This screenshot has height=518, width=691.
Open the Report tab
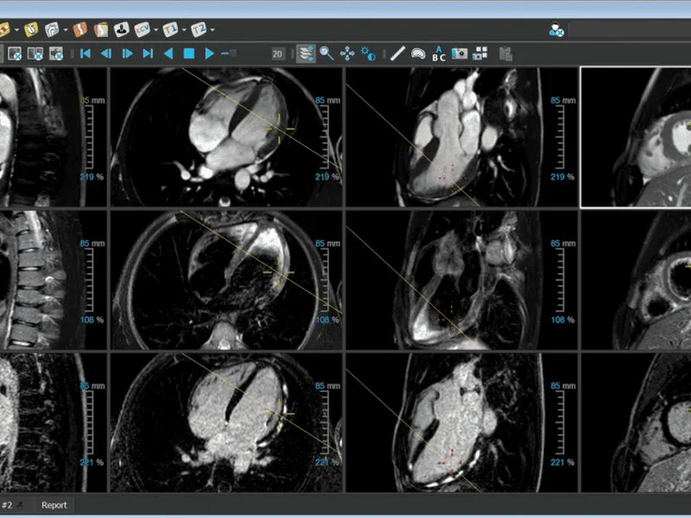click(54, 505)
